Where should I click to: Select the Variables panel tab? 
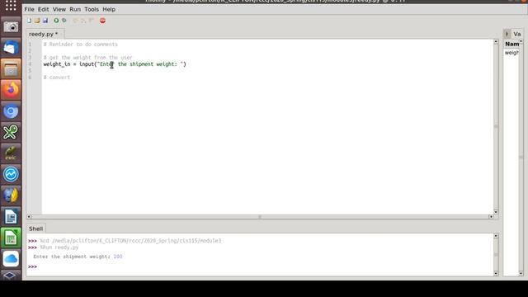517,34
